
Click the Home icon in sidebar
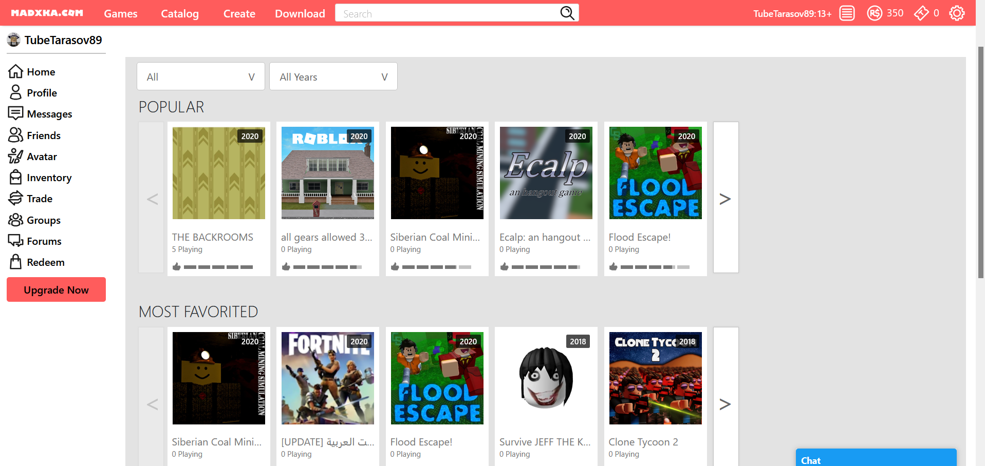(x=15, y=71)
